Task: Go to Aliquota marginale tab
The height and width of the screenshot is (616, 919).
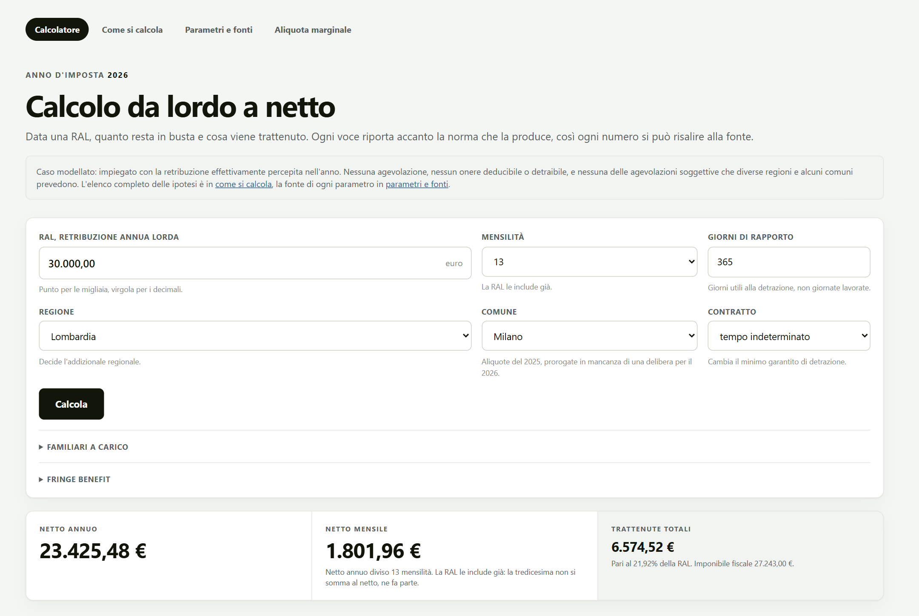Action: pos(313,30)
